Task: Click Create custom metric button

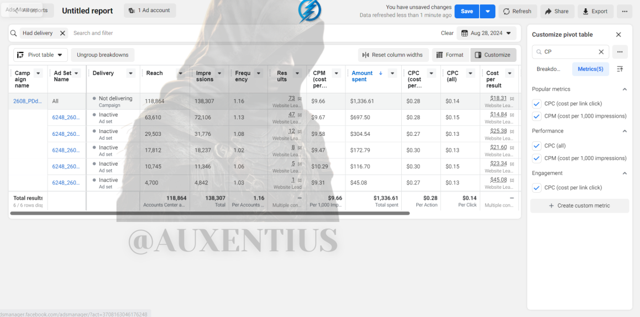Action: tap(580, 205)
